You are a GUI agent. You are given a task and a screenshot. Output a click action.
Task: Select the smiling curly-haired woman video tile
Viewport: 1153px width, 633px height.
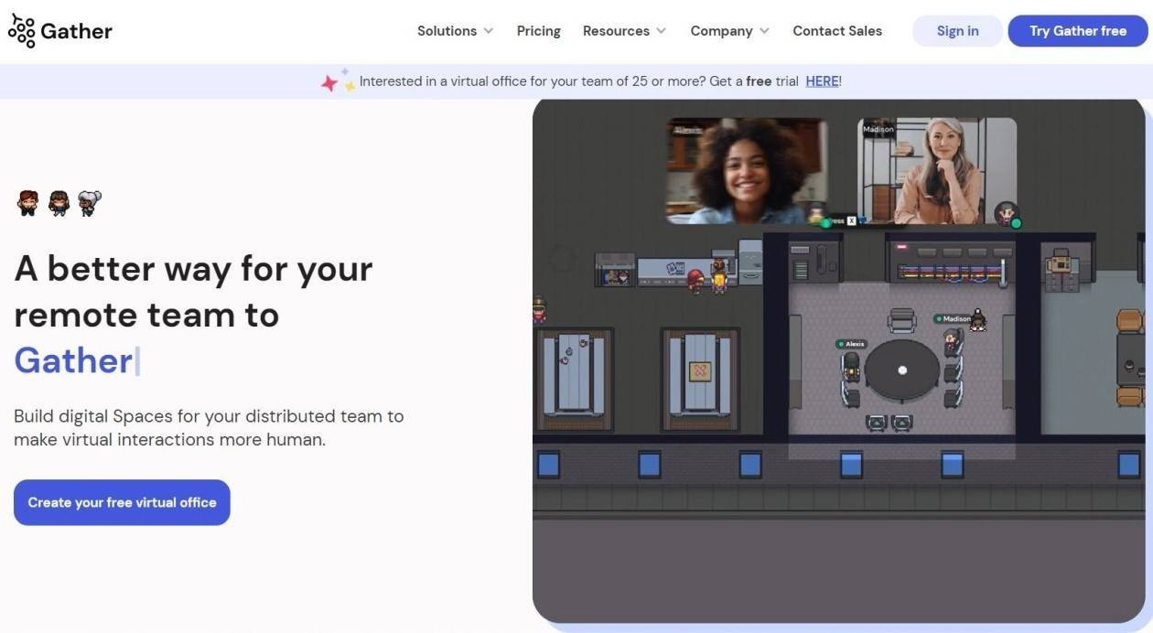(x=747, y=171)
